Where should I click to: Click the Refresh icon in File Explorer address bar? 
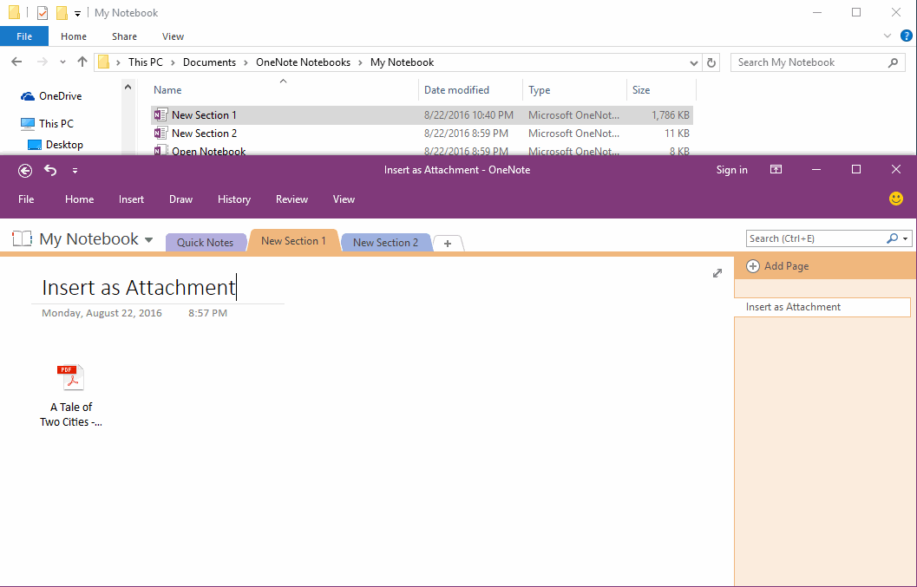tap(711, 62)
